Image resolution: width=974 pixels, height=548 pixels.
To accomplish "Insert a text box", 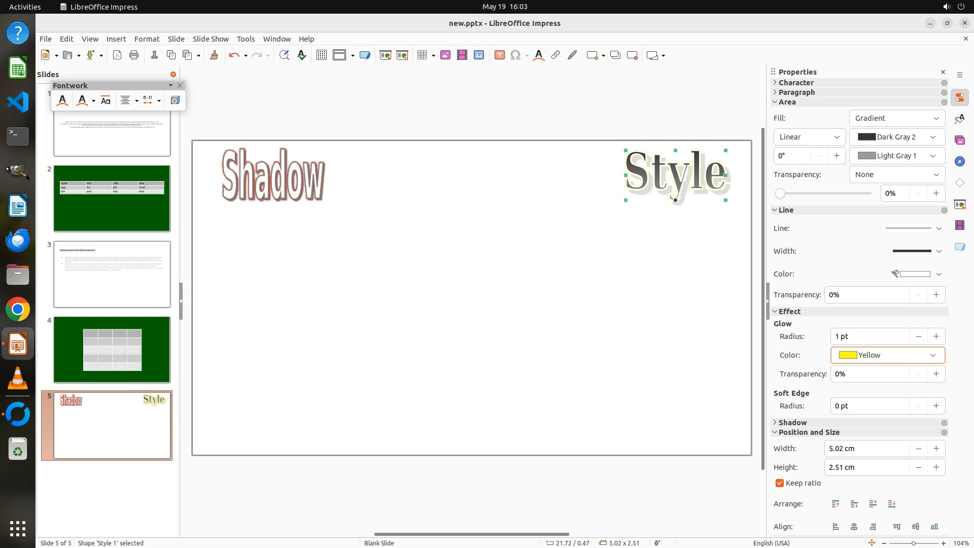I will pyautogui.click(x=499, y=55).
